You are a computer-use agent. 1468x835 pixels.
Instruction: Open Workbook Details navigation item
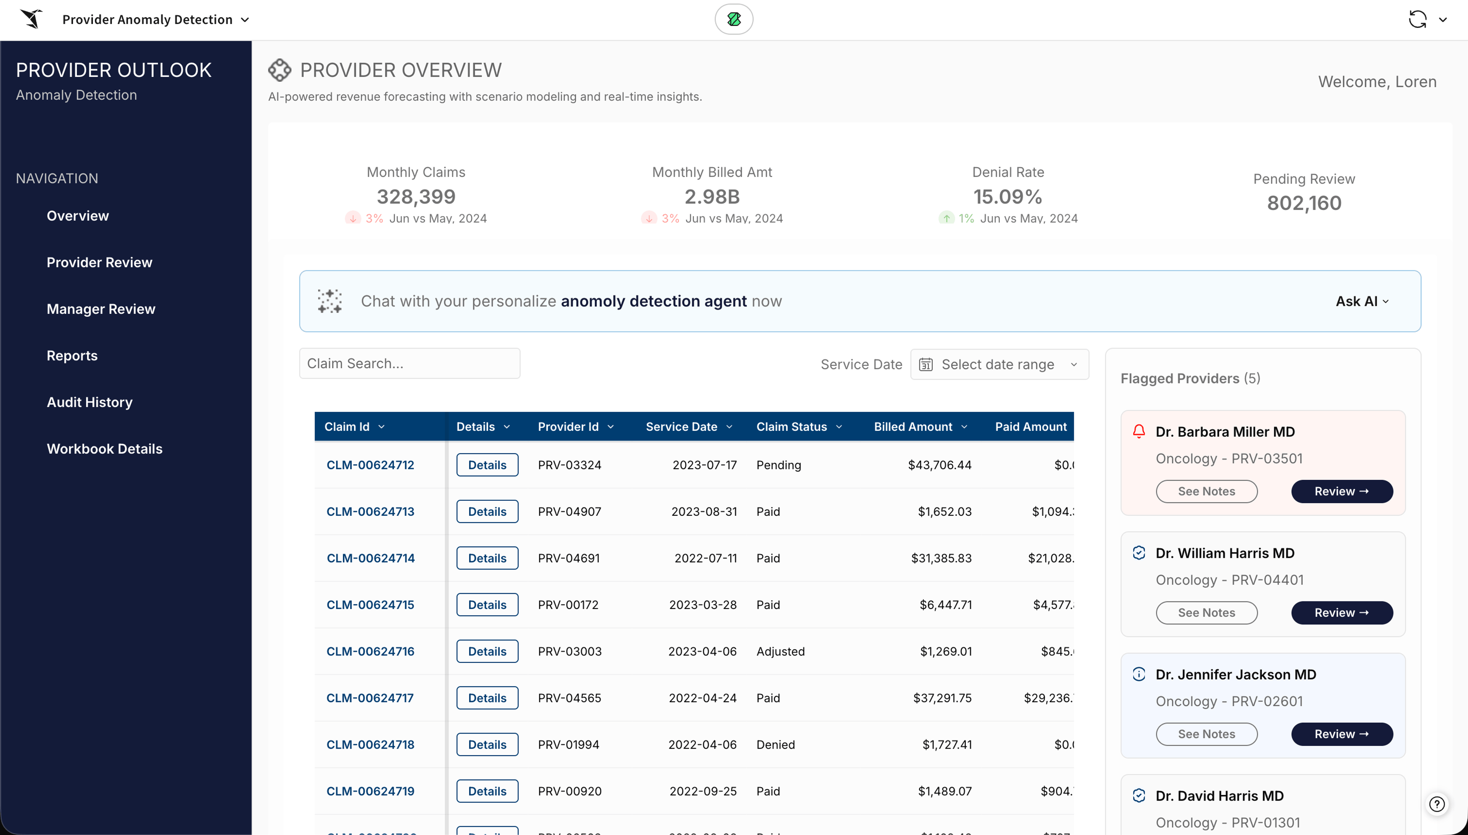(104, 449)
